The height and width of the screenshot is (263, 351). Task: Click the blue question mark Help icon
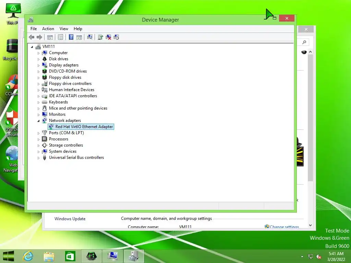71,37
